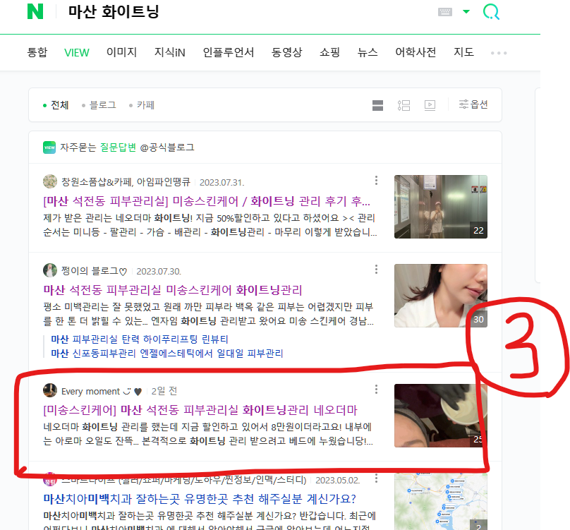The height and width of the screenshot is (530, 570).
Task: Open the 쇼핑 tab
Action: [329, 52]
